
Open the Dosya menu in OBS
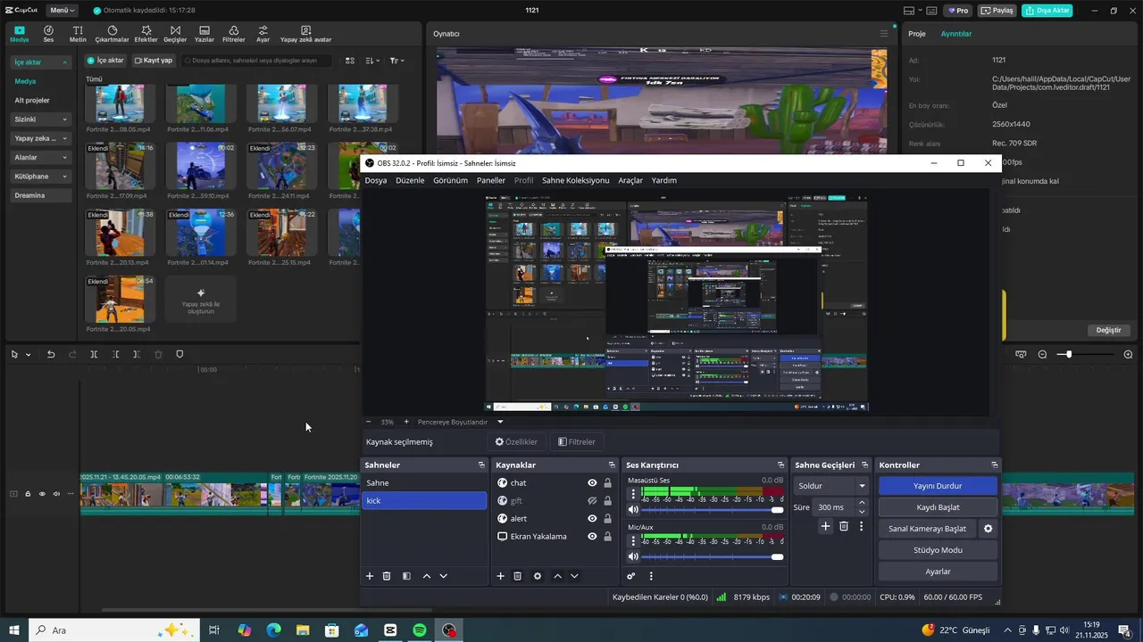click(376, 180)
